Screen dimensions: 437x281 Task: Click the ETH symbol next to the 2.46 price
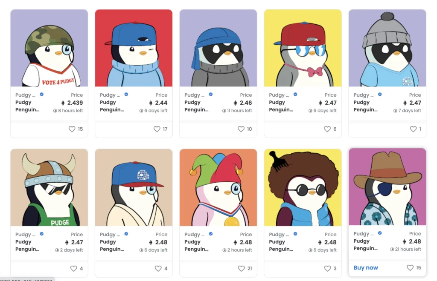(236, 103)
